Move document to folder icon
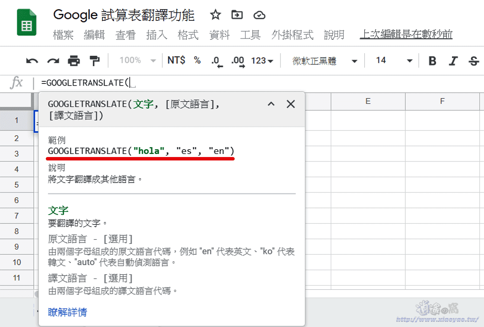Screen dimensions: 484x327 [x=237, y=15]
